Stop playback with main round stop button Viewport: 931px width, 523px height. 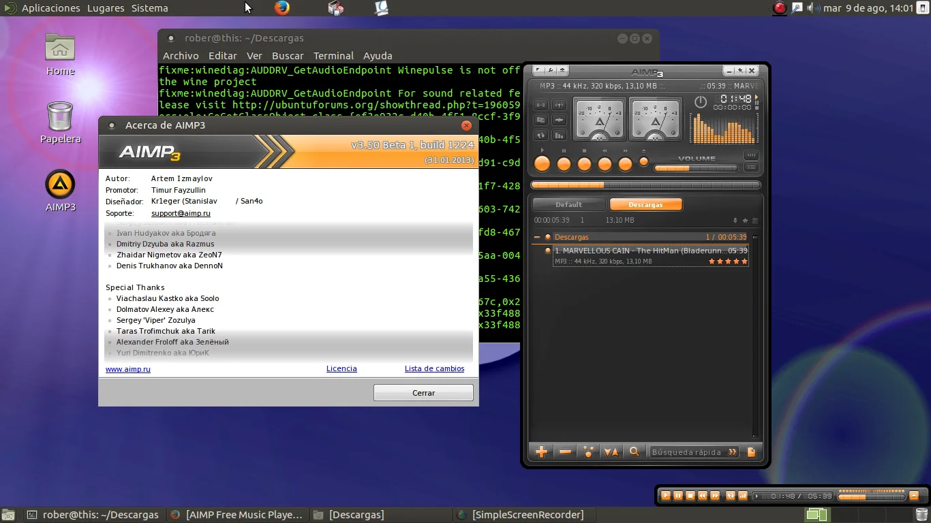(x=584, y=163)
